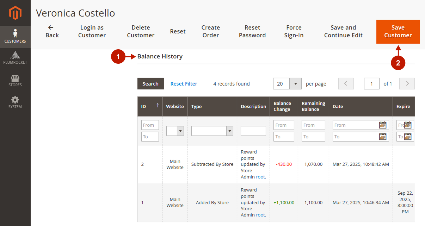
Task: Go to previous page arrow
Action: 346,84
